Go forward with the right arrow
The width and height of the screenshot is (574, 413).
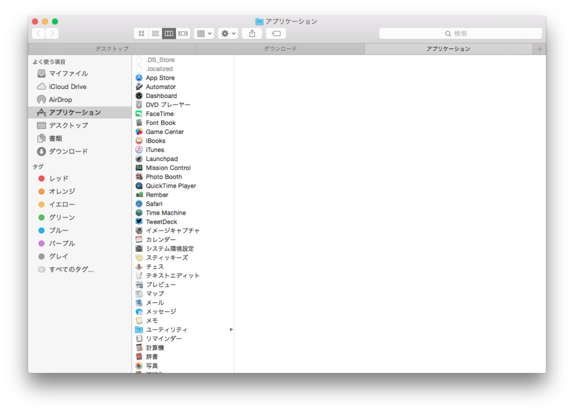click(52, 34)
